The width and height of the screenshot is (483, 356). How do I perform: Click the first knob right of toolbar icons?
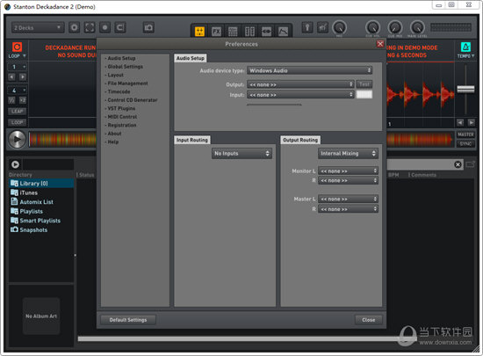339,28
